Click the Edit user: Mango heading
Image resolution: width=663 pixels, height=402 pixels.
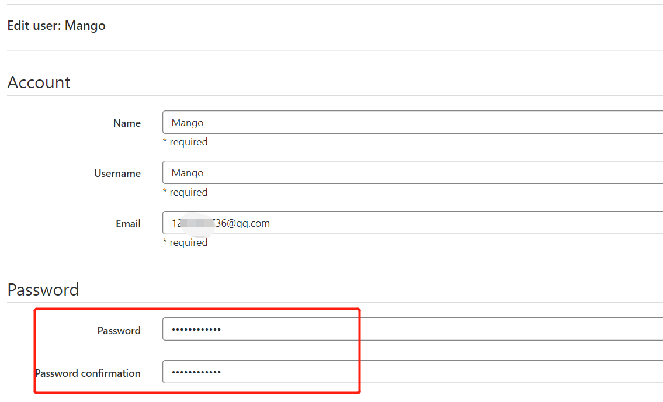pyautogui.click(x=56, y=25)
